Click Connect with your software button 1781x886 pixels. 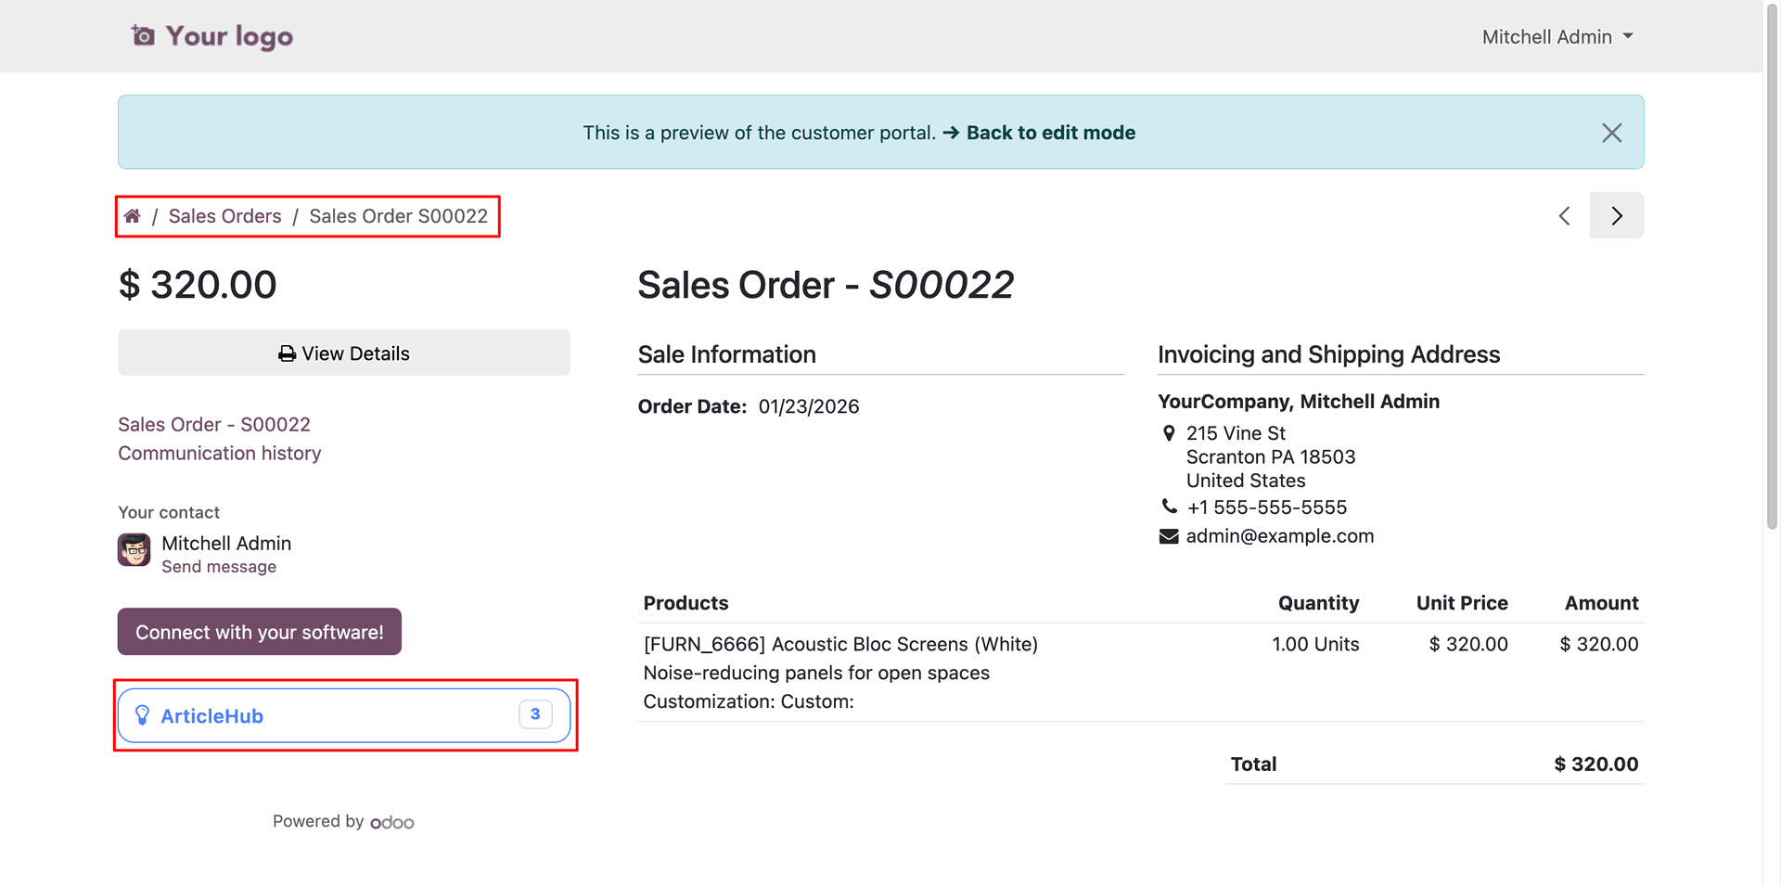[x=260, y=632]
